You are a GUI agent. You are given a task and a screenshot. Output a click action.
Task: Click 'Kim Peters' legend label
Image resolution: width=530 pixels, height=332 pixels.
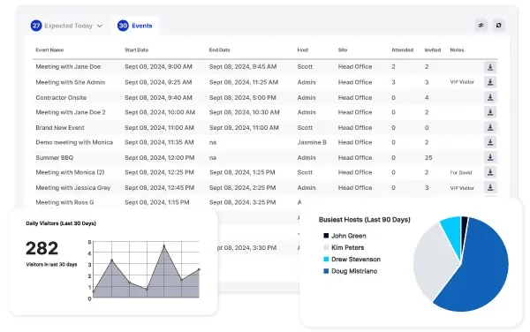pos(348,247)
